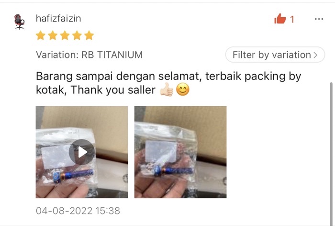Open the hafizfaizin username profile
335x226 pixels.
click(58, 18)
